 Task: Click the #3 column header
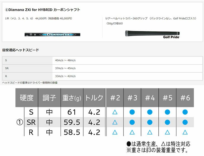tap(132, 98)
